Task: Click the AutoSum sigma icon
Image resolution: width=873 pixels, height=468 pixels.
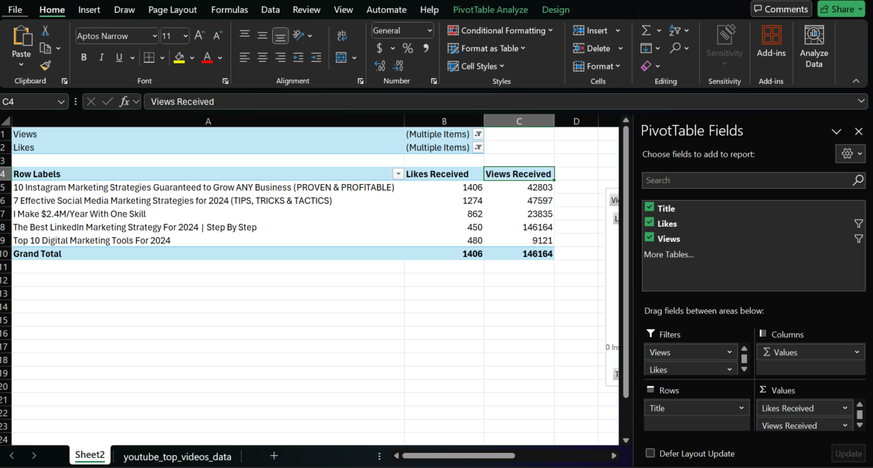Action: click(x=646, y=31)
